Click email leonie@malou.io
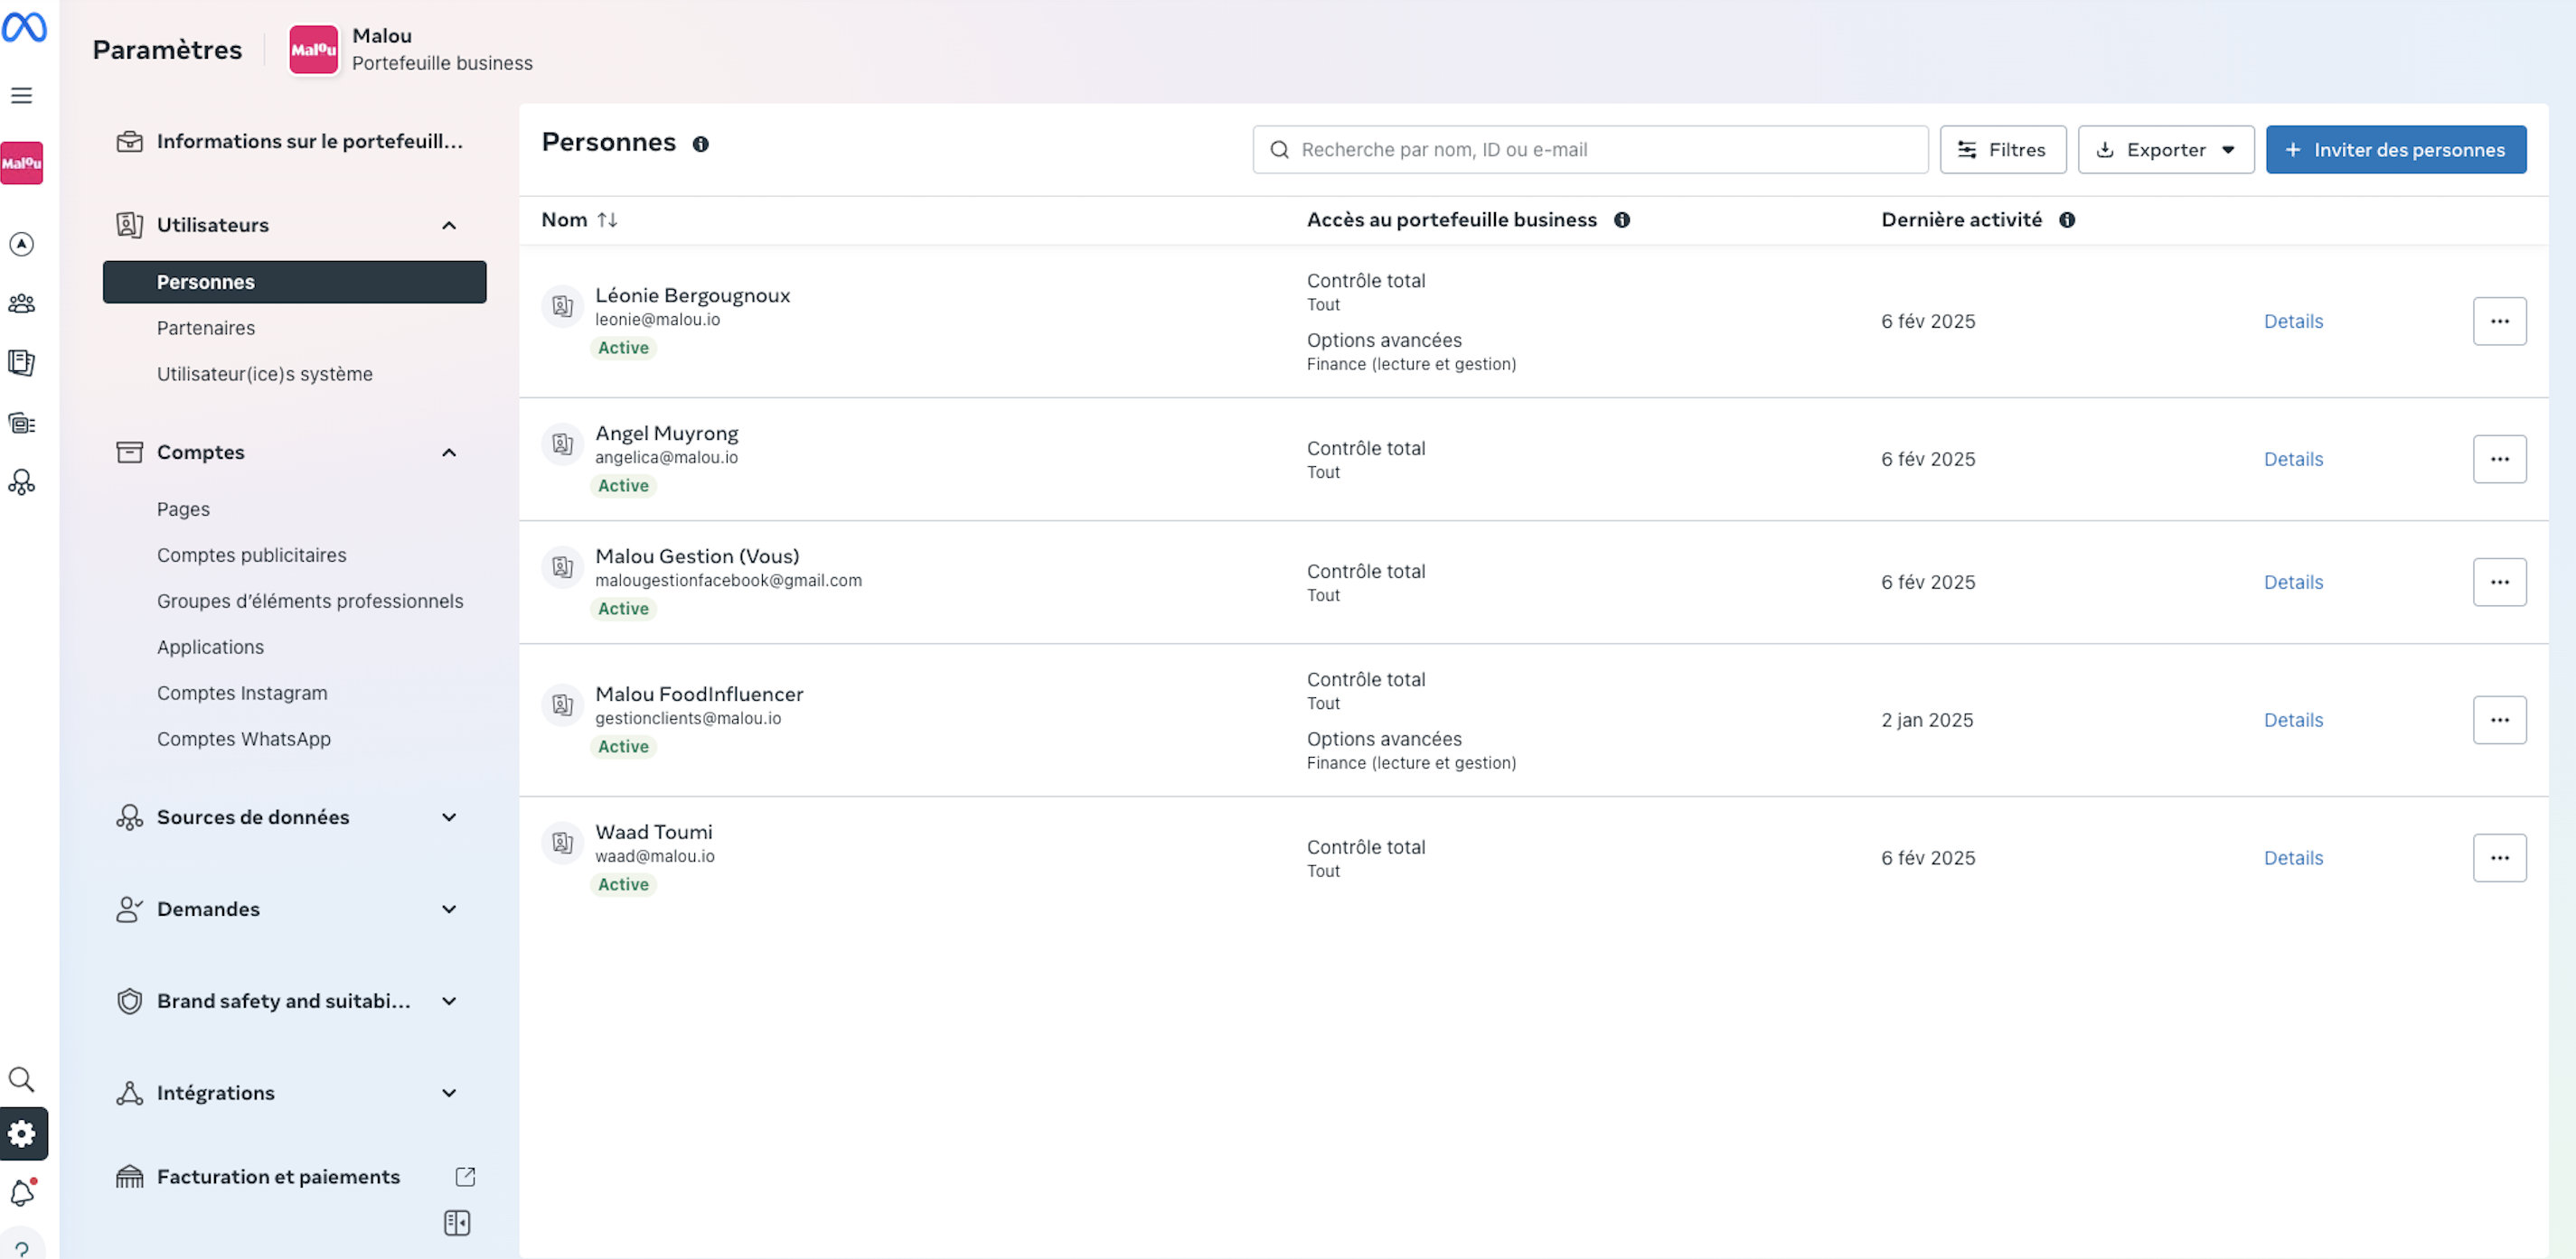2576x1259 pixels. pyautogui.click(x=657, y=320)
